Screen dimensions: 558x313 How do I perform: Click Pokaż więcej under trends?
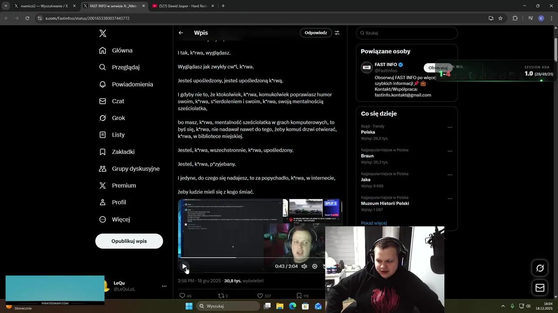[374, 223]
